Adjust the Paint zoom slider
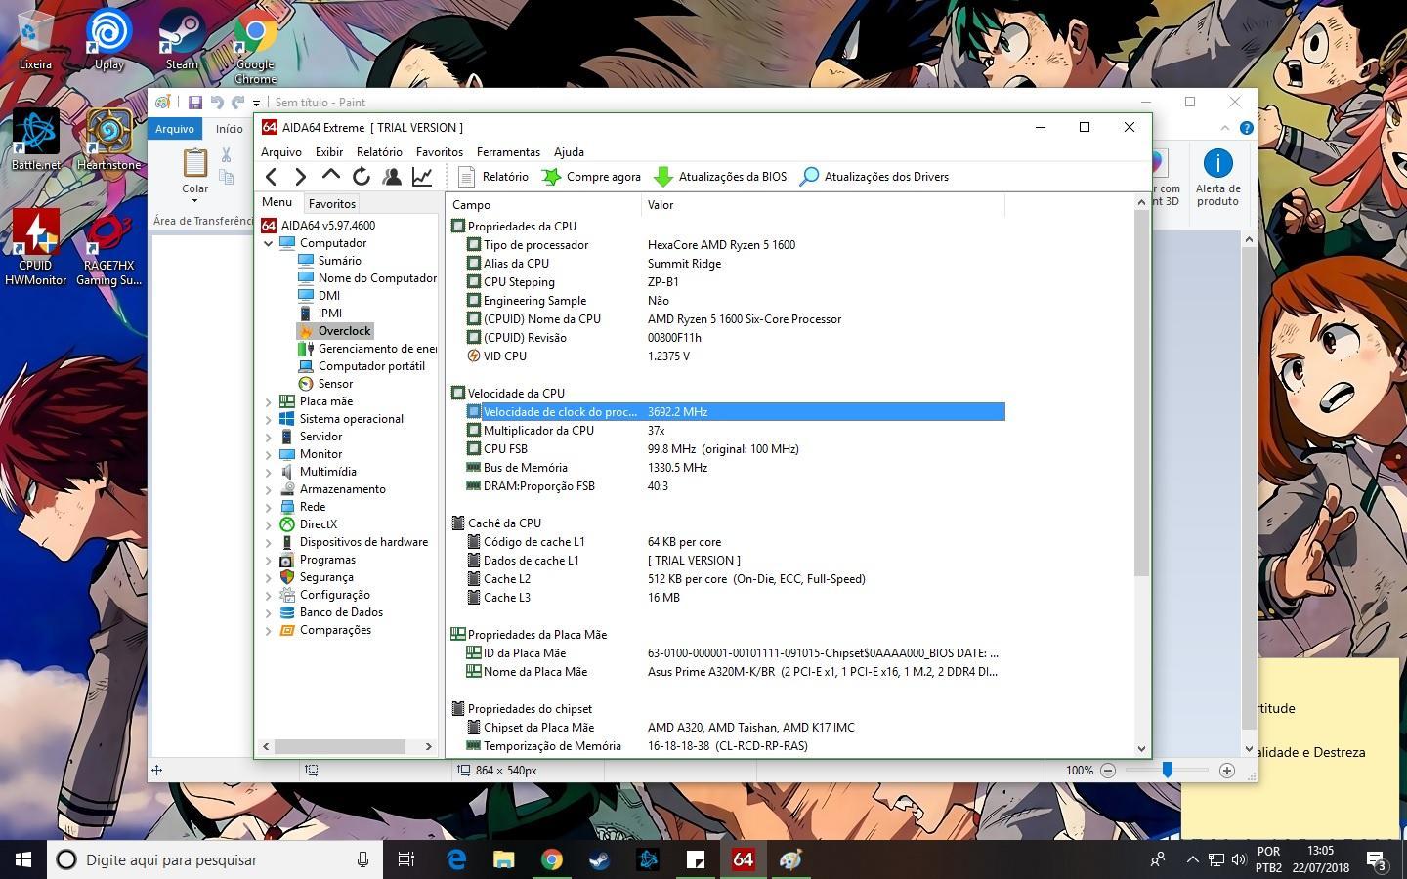 [x=1167, y=771]
